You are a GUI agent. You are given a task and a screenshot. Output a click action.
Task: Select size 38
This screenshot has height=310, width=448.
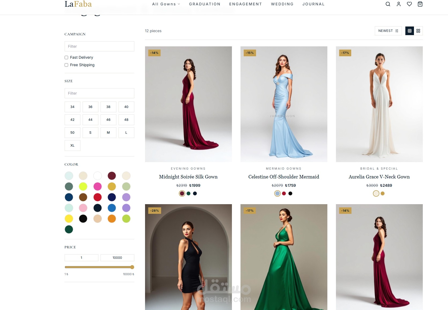tap(108, 107)
